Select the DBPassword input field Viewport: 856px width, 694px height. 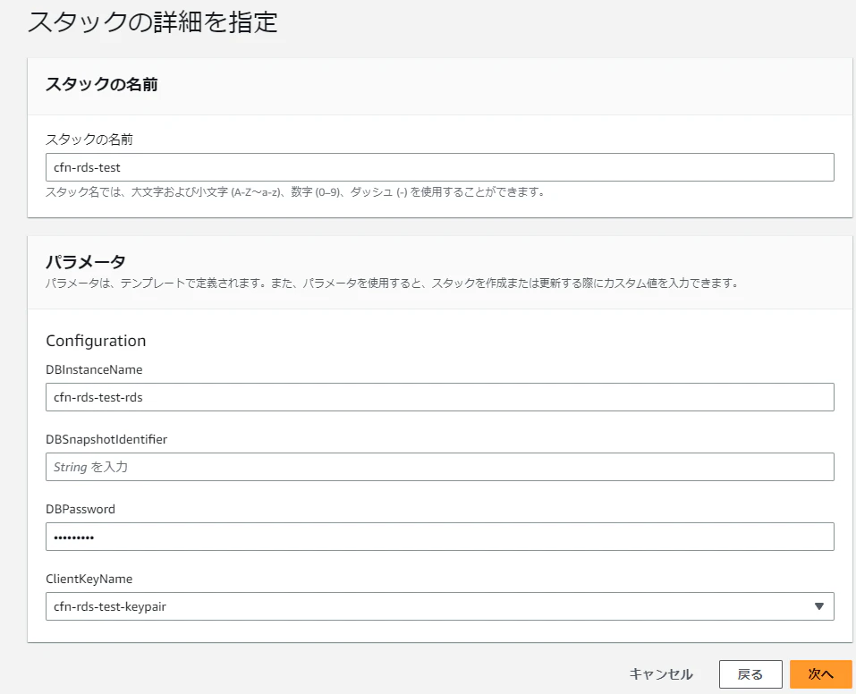coord(439,537)
